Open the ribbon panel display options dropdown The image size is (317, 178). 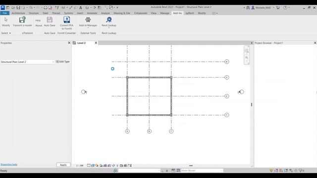[x=214, y=13]
